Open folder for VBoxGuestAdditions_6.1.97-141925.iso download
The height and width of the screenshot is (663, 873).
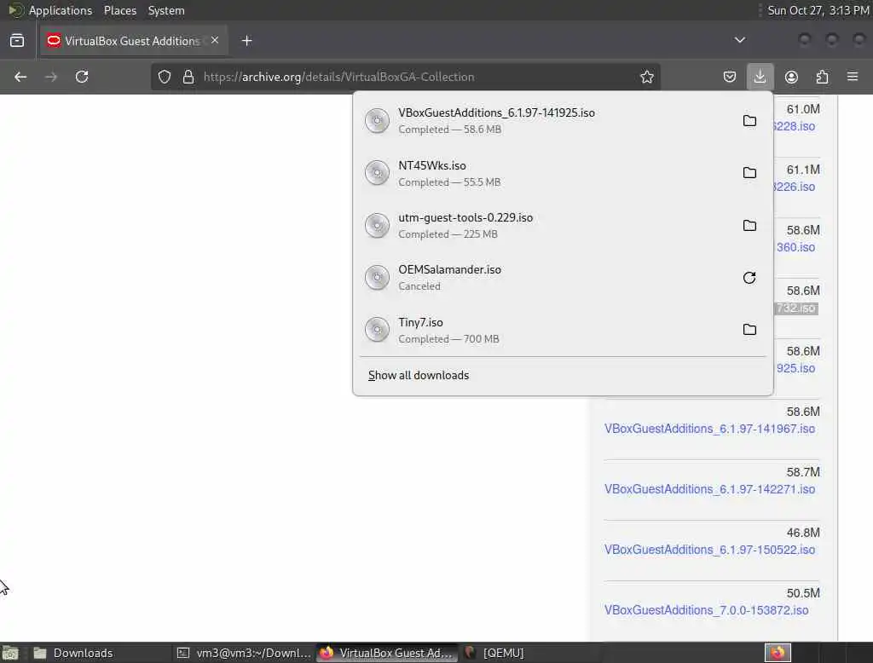pos(749,121)
